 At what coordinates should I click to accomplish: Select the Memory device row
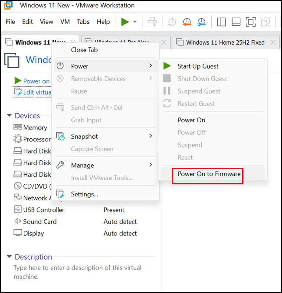(32, 127)
